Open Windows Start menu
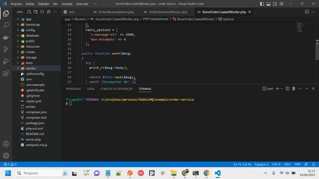319x179 pixels. coord(8,173)
